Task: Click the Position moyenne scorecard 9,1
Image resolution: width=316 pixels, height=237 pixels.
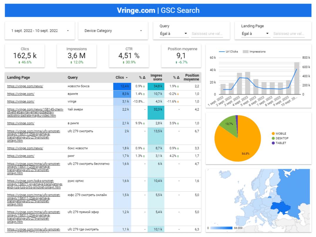Action: click(x=181, y=56)
